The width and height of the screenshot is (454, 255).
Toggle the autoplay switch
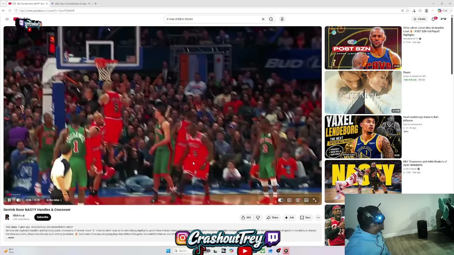point(281,200)
